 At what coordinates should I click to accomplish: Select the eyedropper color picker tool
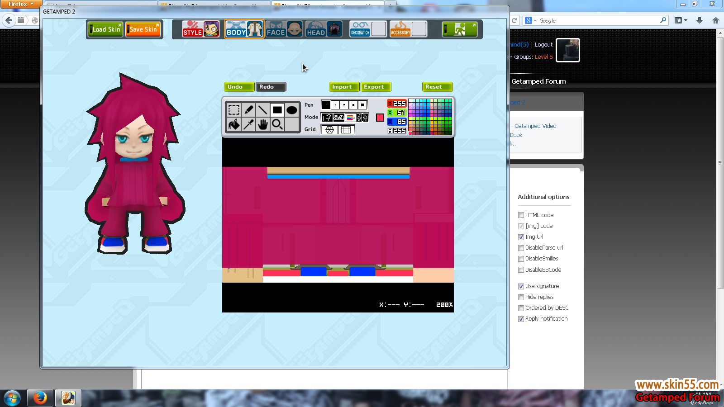tap(248, 124)
